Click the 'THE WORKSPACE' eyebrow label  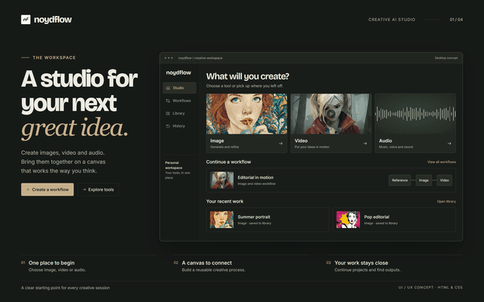point(54,57)
